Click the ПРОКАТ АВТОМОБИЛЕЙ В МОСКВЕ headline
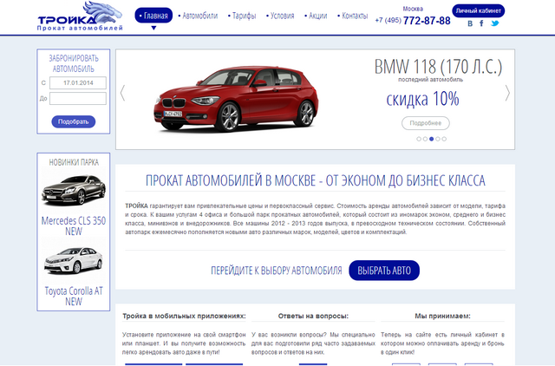 pyautogui.click(x=316, y=180)
